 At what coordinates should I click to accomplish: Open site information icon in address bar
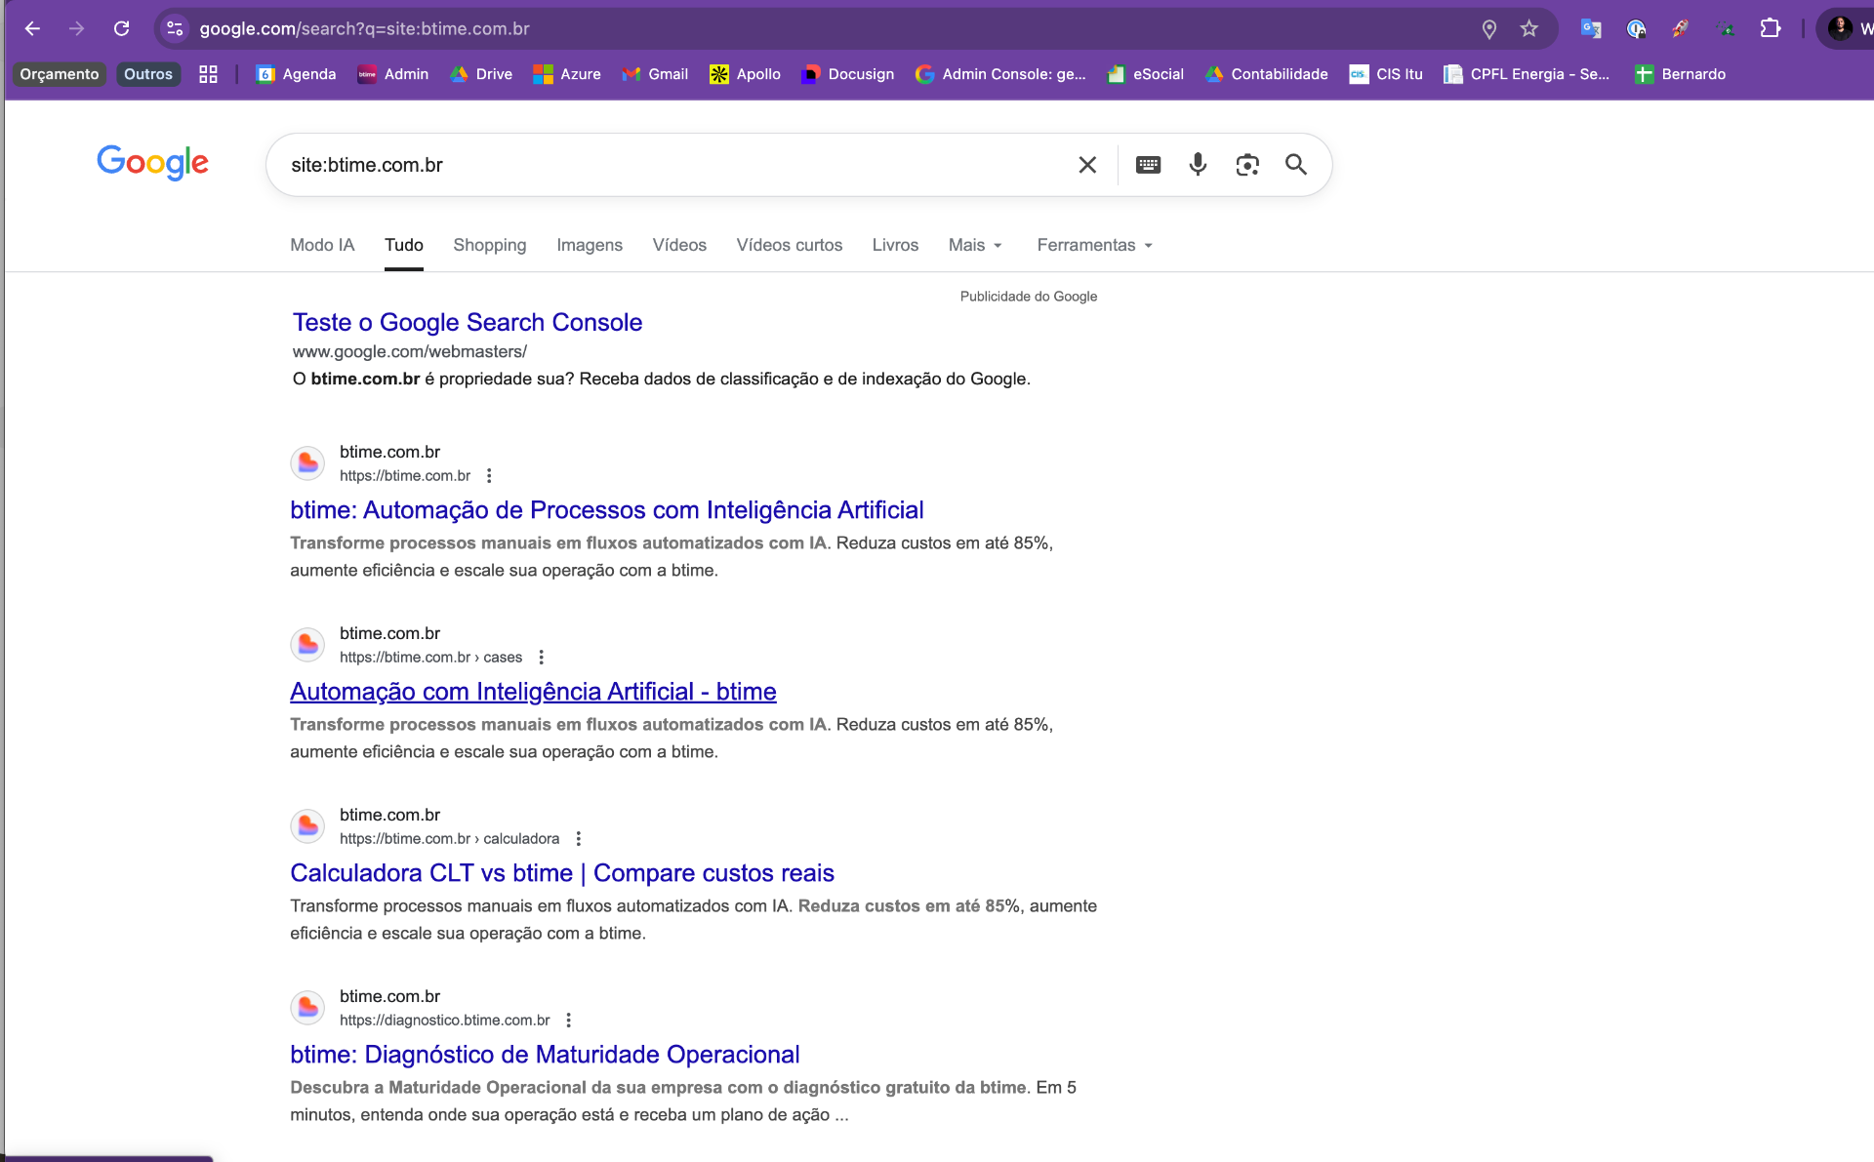[175, 28]
